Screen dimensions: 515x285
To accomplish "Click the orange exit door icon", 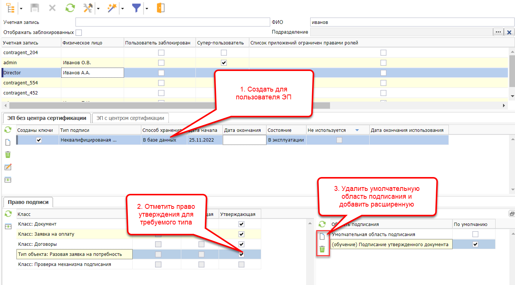I will (161, 8).
